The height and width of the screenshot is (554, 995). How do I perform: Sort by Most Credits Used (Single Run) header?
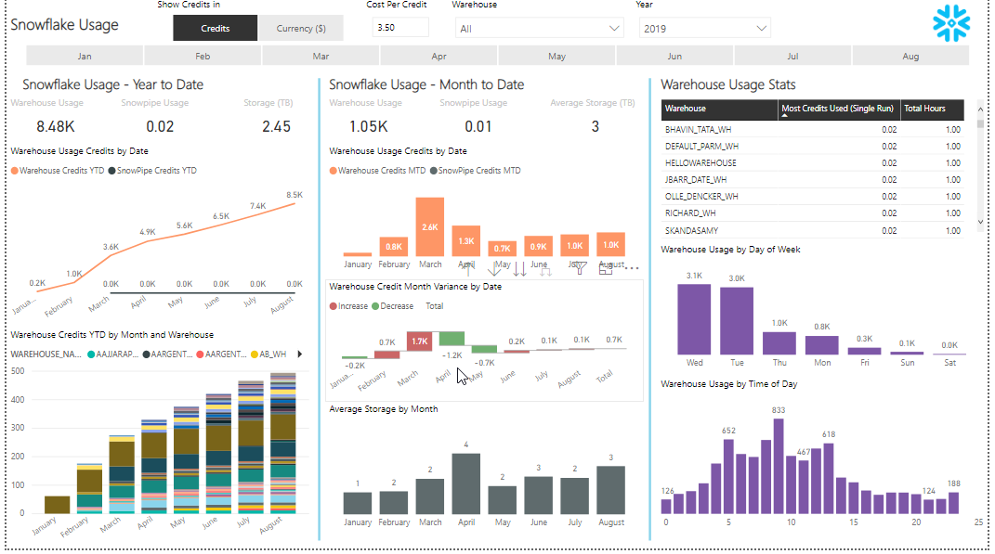(x=838, y=109)
